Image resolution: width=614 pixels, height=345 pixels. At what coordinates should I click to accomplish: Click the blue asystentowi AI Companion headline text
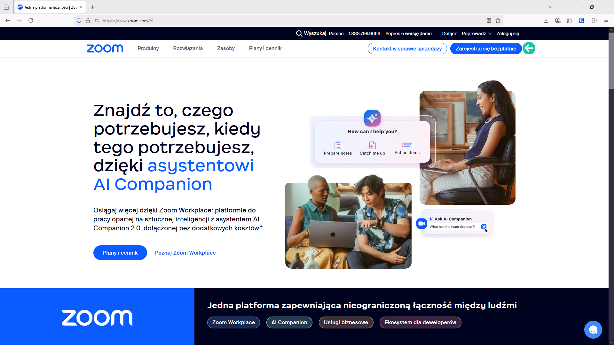point(174,175)
